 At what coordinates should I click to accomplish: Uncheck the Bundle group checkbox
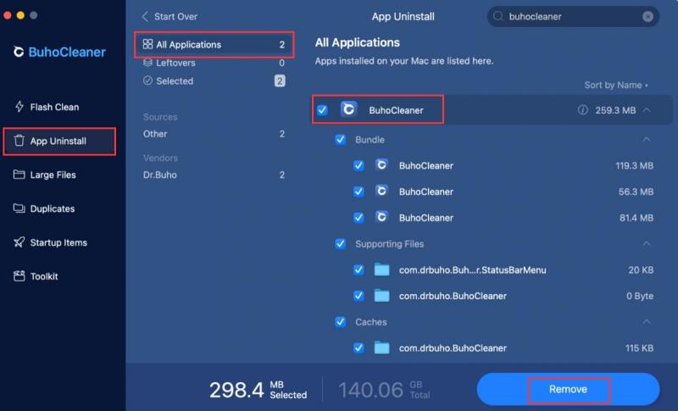[341, 140]
